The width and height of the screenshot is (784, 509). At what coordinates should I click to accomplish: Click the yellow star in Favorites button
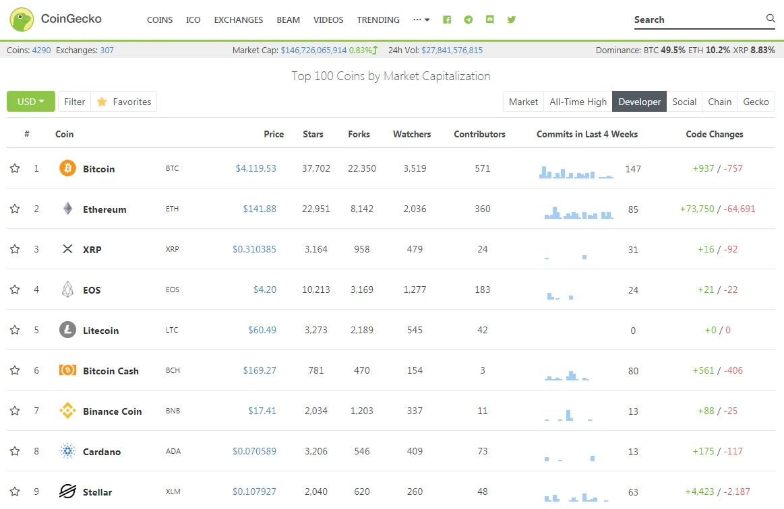tap(102, 102)
